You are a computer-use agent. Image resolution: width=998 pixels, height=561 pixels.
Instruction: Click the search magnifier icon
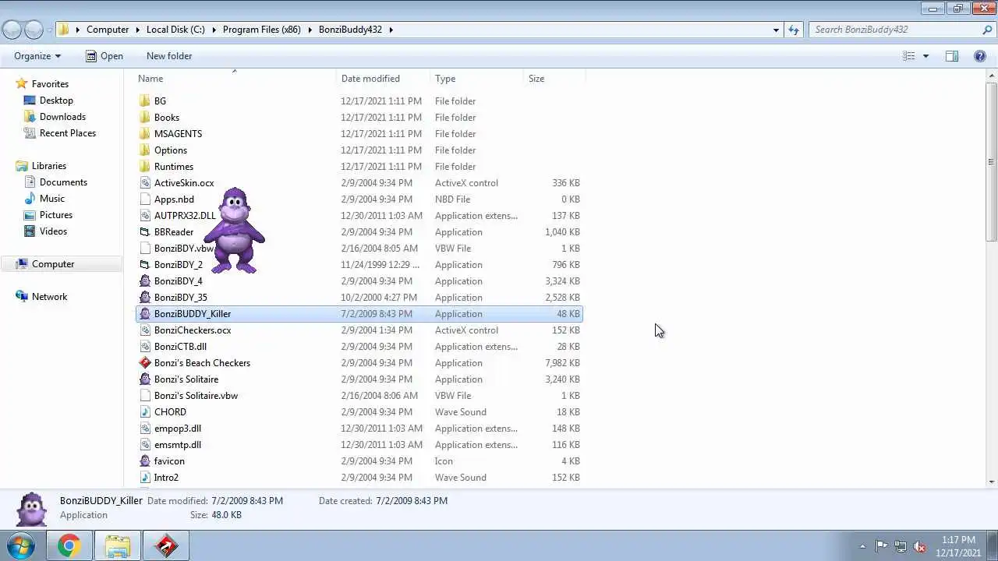987,30
